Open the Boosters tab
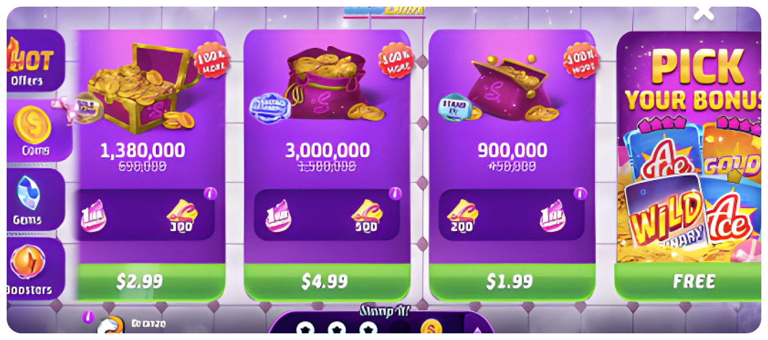The image size is (768, 340). [x=35, y=268]
